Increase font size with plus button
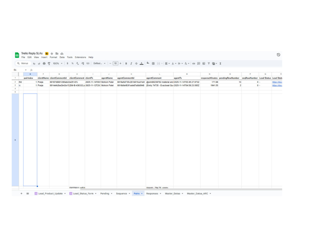This screenshot has height=247, width=328. [x=120, y=63]
